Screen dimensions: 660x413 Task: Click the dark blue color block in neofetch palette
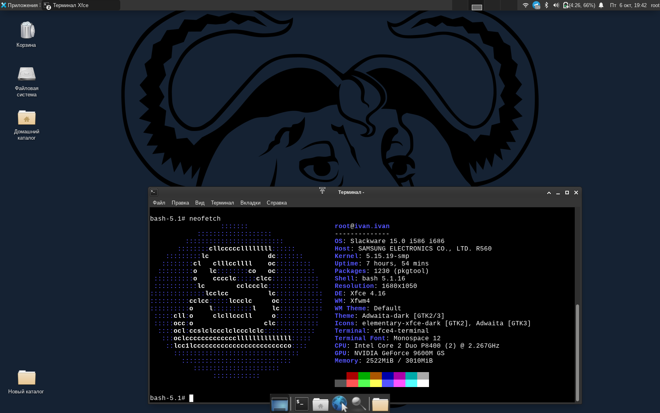388,376
